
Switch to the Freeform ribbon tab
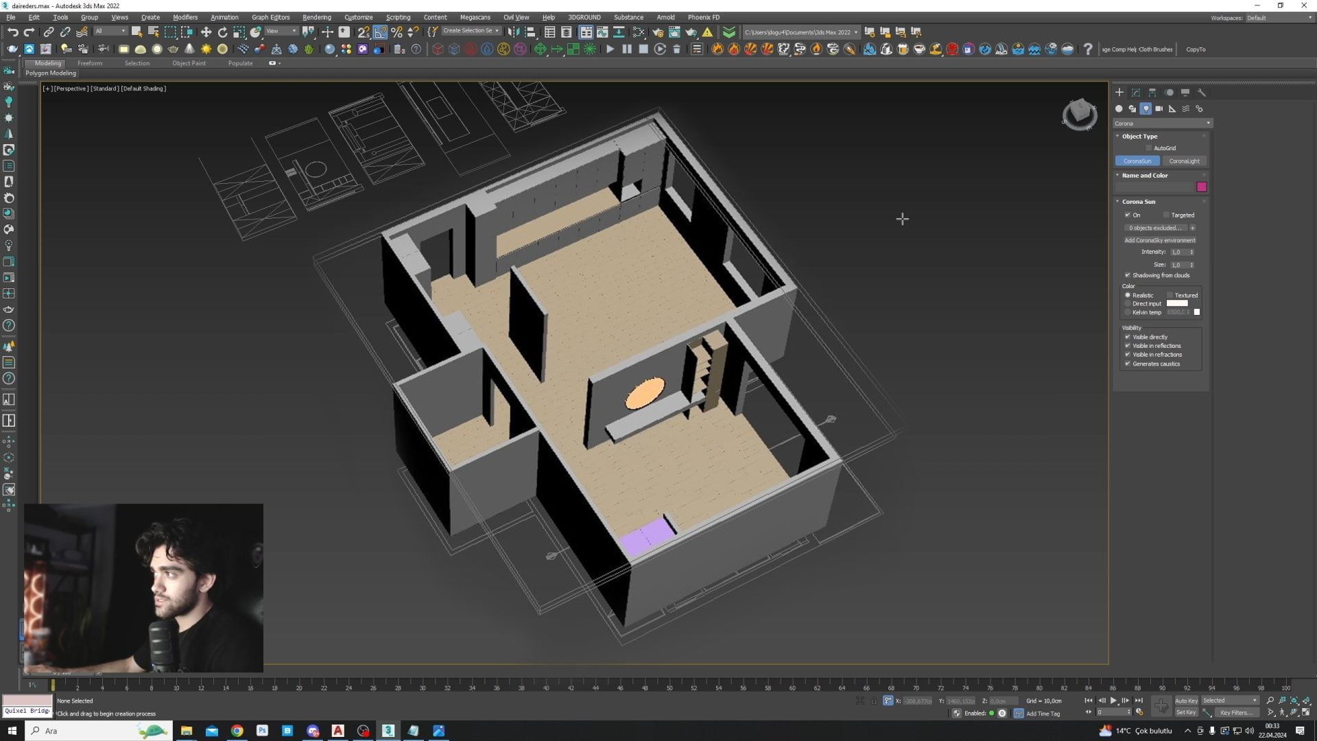pyautogui.click(x=90, y=63)
